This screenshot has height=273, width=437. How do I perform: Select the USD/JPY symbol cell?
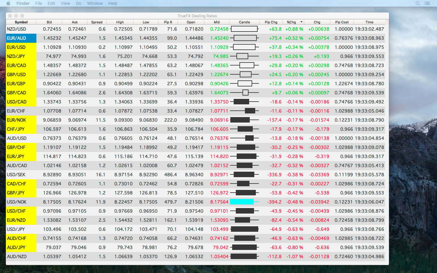tap(21, 229)
